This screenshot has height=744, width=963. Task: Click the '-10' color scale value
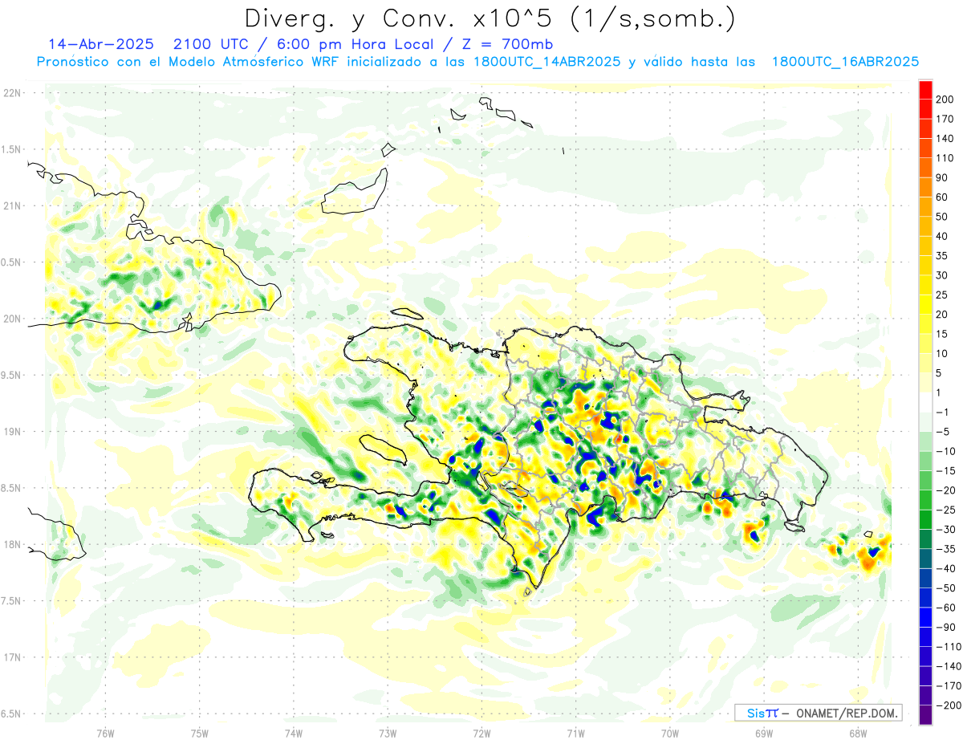(945, 451)
